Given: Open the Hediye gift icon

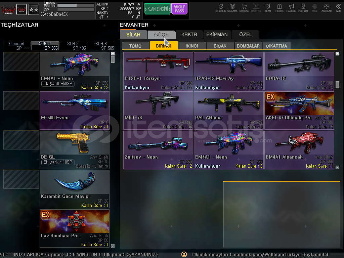Looking at the screenshot, I should 279,8.
